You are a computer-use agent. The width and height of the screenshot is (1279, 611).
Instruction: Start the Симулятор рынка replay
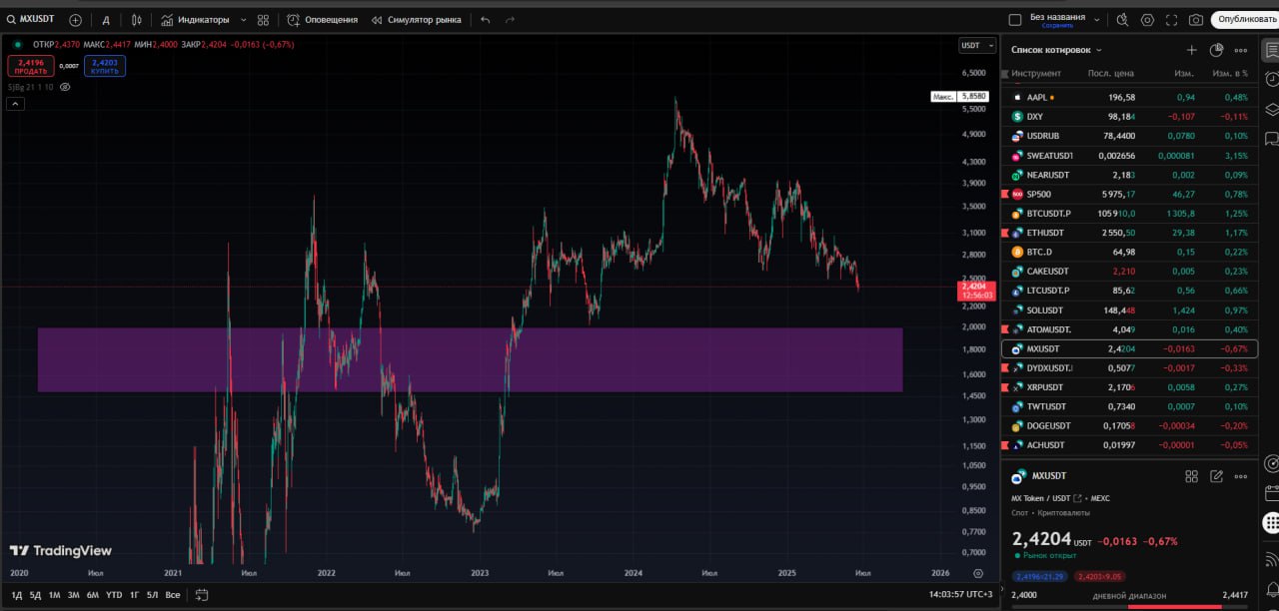pos(417,20)
